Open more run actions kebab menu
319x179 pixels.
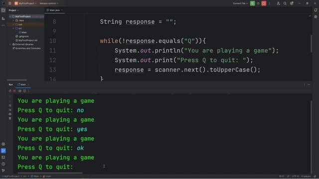point(270,3)
